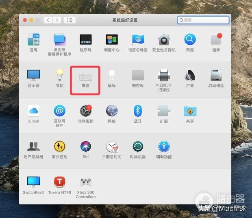Viewport: 252px width, 218px height.
Task: Focus the 搜索 search field
Action: pyautogui.click(x=203, y=20)
